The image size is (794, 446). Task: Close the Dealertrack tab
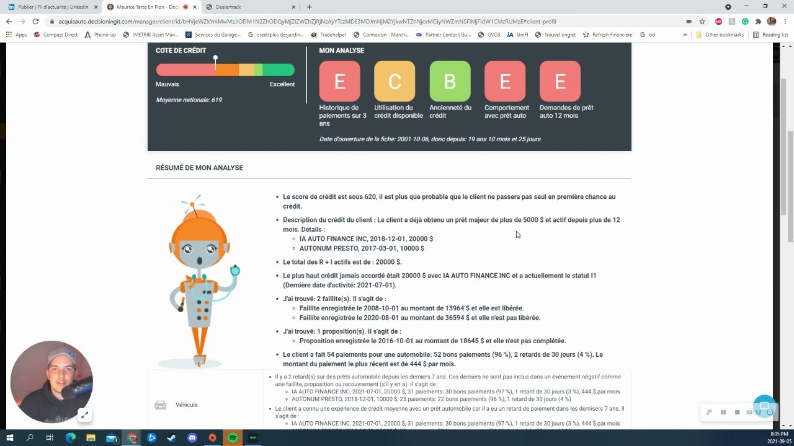[293, 7]
